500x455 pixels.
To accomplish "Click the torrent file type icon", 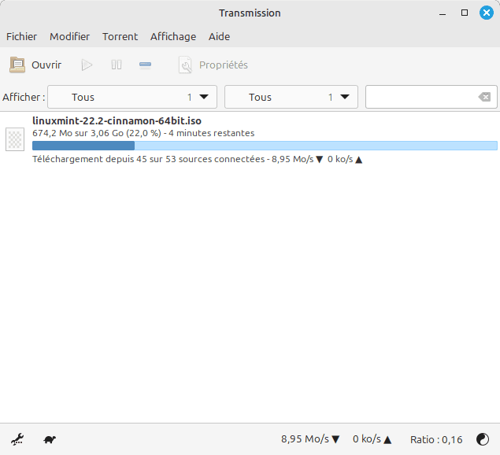I will 15,140.
